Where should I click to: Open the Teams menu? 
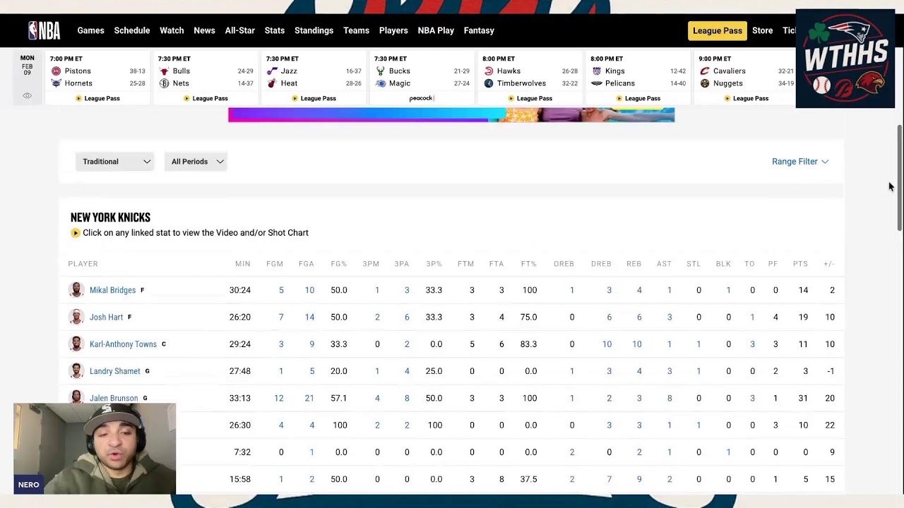tap(356, 30)
